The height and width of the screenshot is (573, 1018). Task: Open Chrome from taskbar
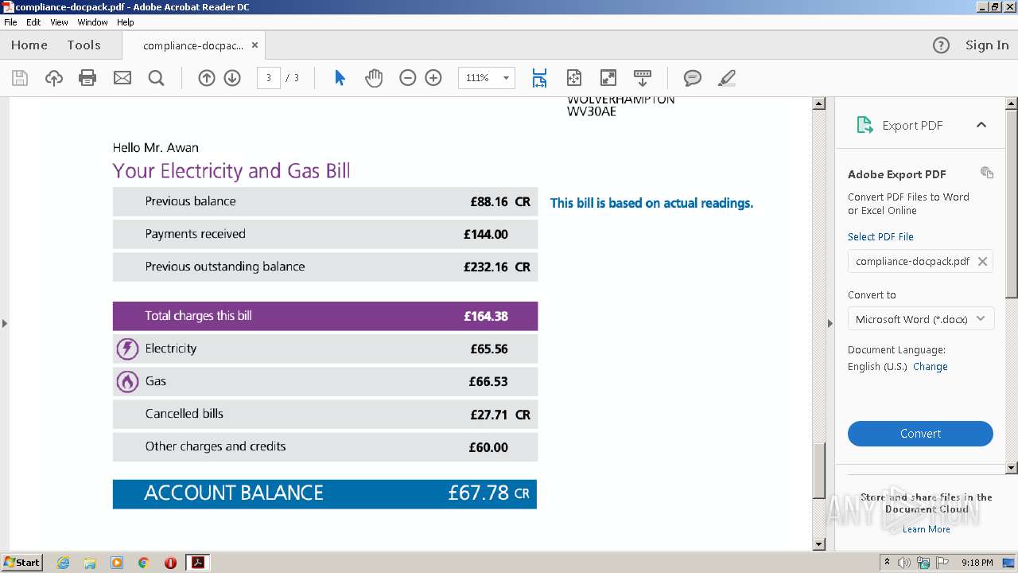tap(144, 563)
